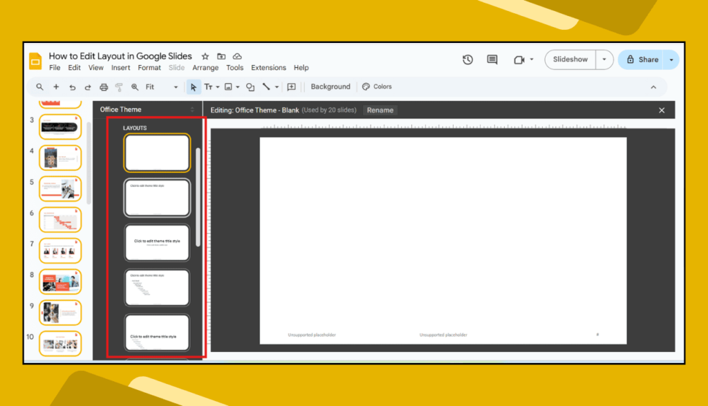Activate the cursor select tool
Screen dimensions: 708x406
click(194, 87)
